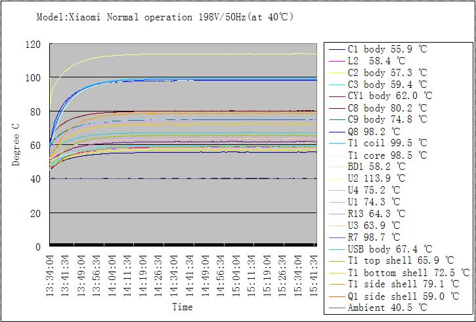Select the y-axis value 60
The image size is (476, 322).
pos(35,146)
